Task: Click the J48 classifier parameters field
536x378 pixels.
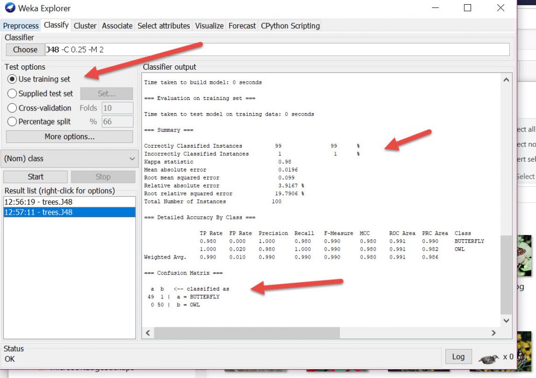Action: coord(277,50)
